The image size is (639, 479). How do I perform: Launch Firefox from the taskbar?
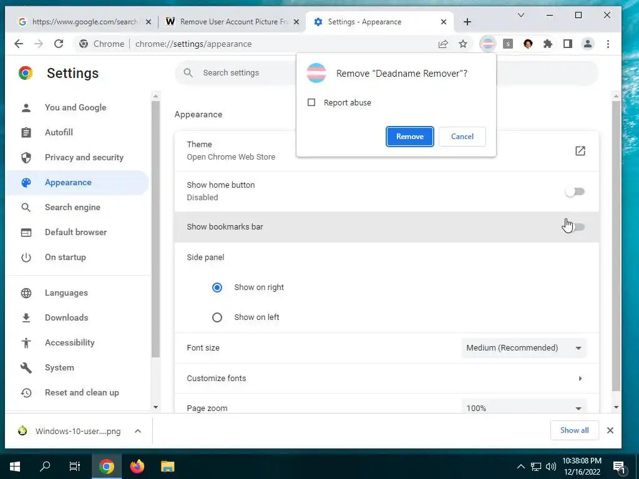tap(137, 467)
